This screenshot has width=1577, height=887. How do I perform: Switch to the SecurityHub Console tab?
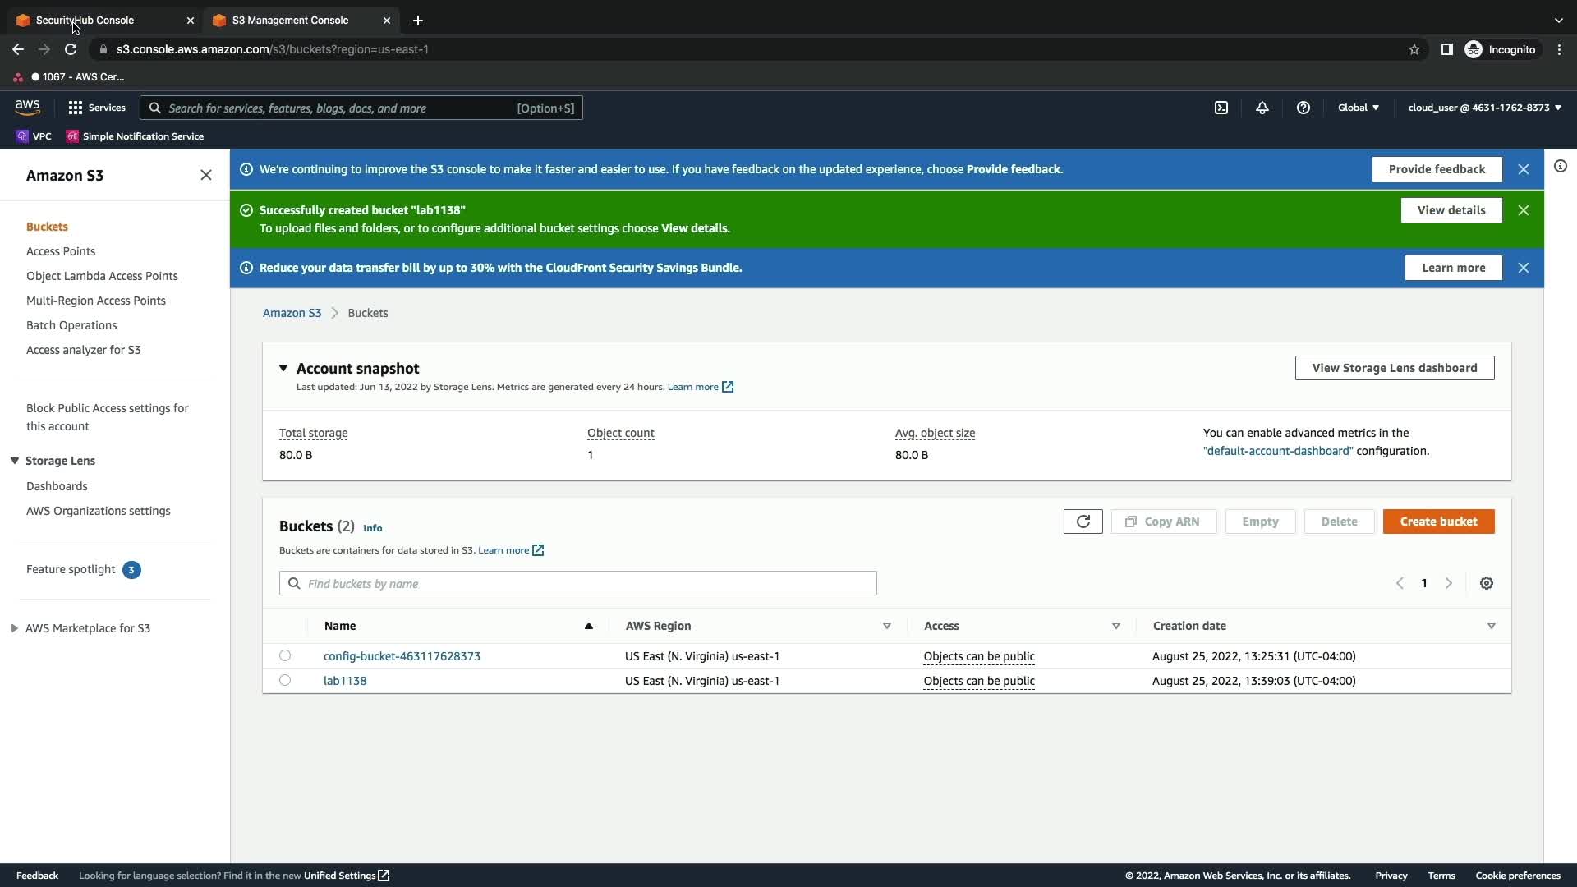coord(99,21)
